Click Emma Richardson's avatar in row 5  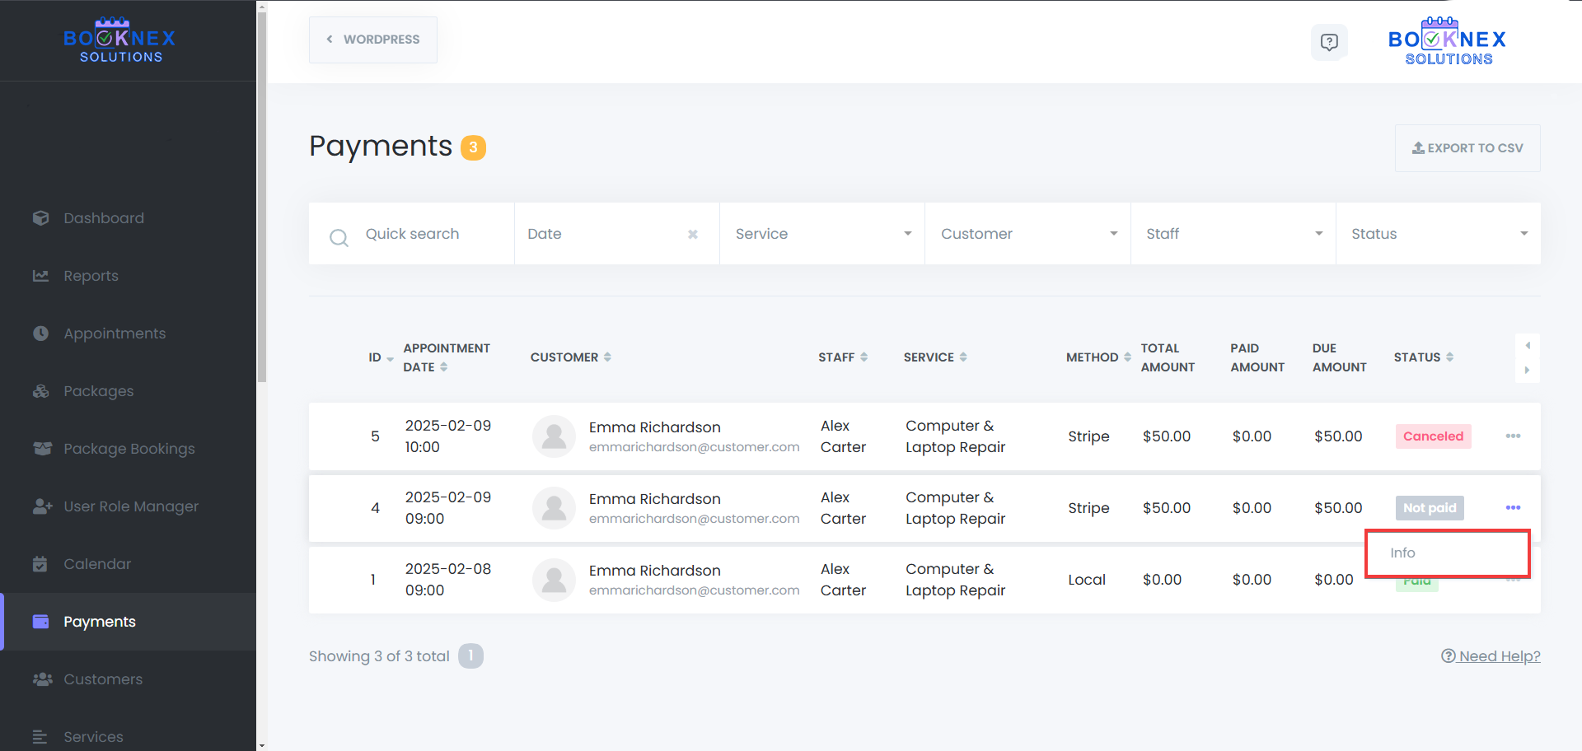(x=554, y=436)
